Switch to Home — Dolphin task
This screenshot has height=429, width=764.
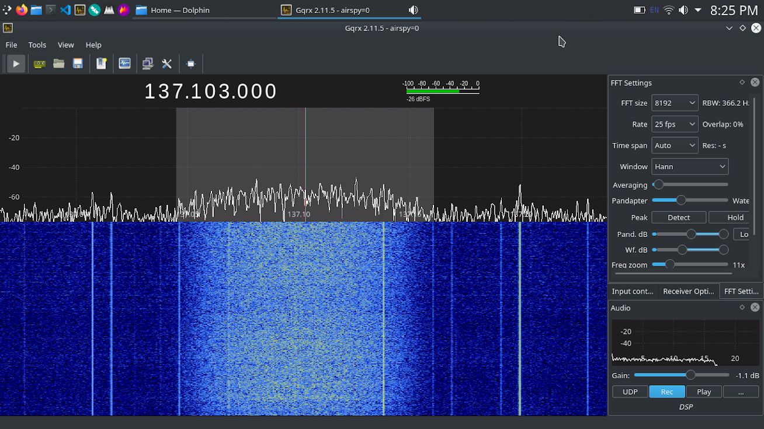tap(204, 10)
